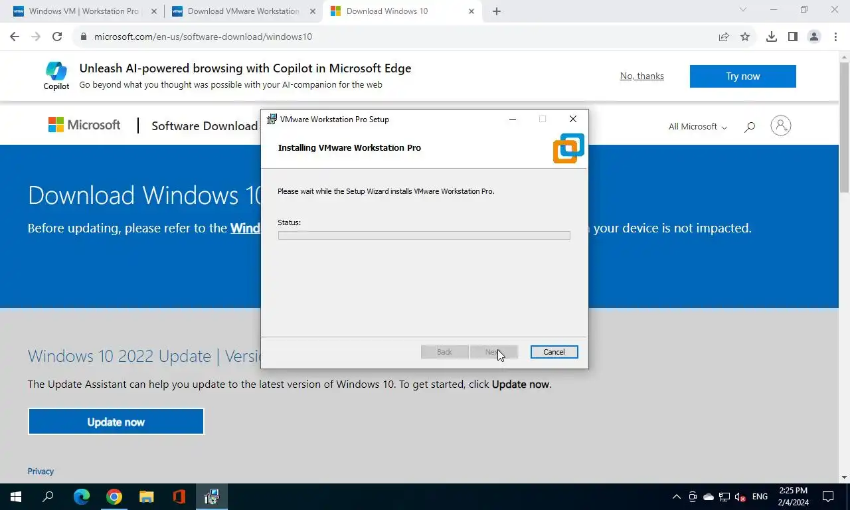Bookmark this page with star icon

745,37
